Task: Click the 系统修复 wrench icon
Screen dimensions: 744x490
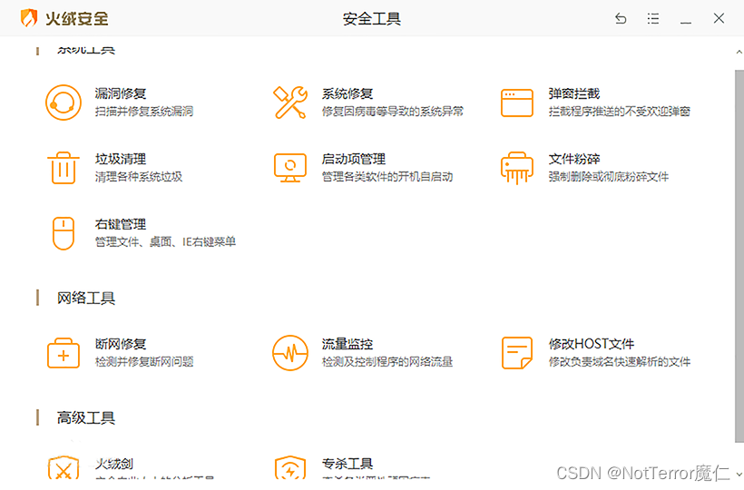Action: (x=290, y=103)
